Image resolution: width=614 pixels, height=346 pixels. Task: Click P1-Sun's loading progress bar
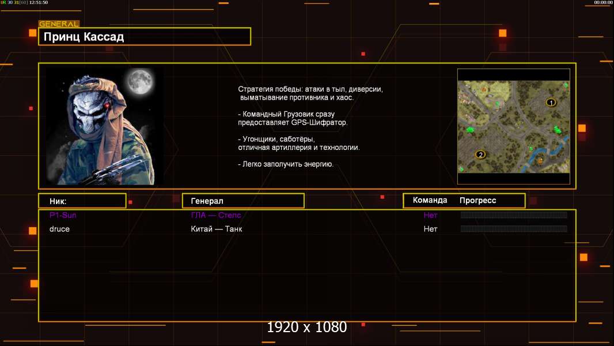tap(514, 215)
